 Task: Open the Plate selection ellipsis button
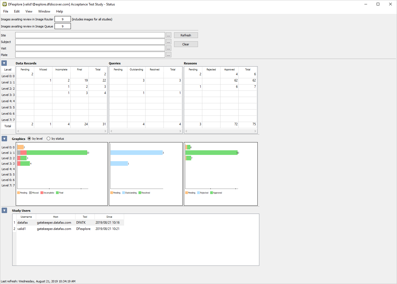169,55
